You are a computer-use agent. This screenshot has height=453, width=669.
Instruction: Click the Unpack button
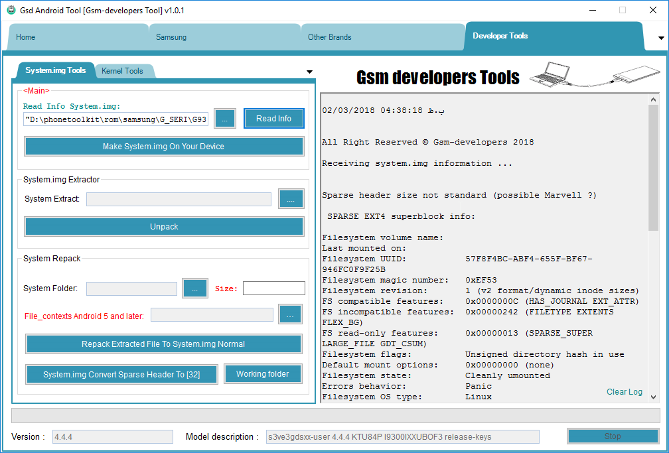pos(164,227)
